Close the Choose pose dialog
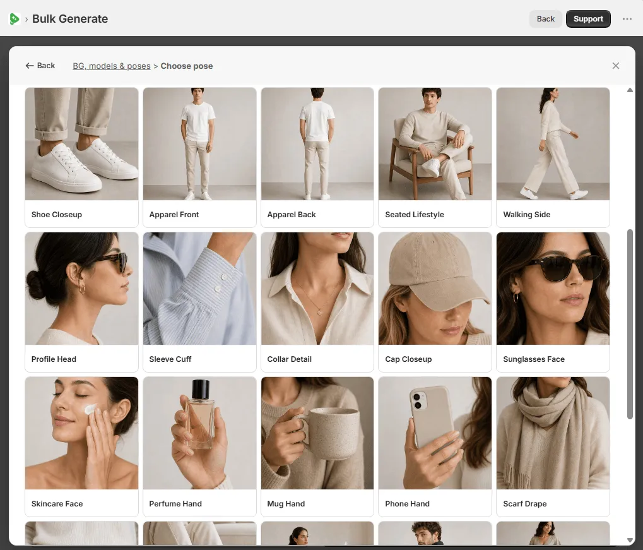 click(615, 66)
